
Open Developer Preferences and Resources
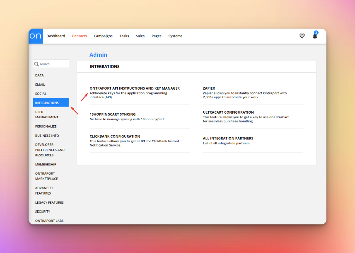[x=50, y=150]
